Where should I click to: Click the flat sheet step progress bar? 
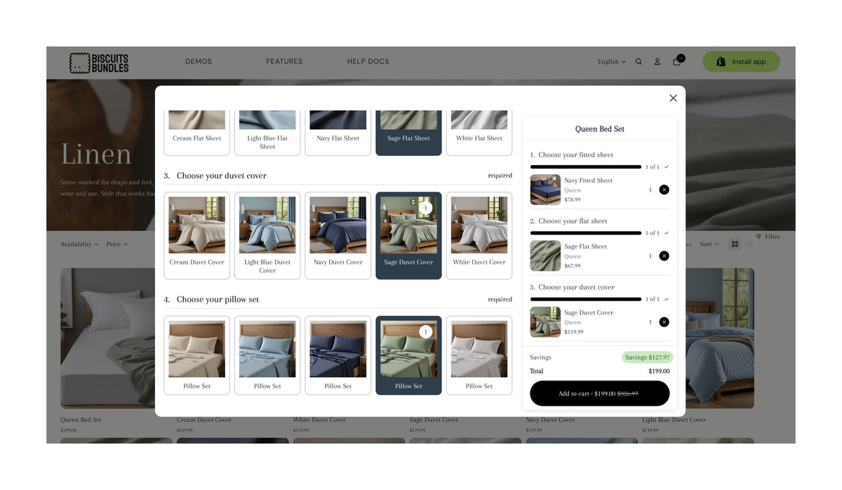coord(586,233)
